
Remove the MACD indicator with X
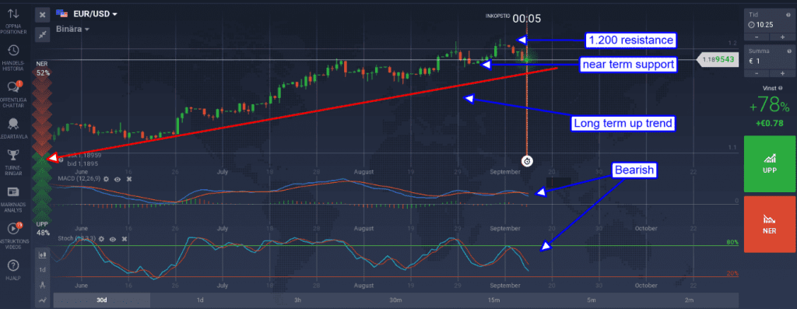pyautogui.click(x=128, y=179)
